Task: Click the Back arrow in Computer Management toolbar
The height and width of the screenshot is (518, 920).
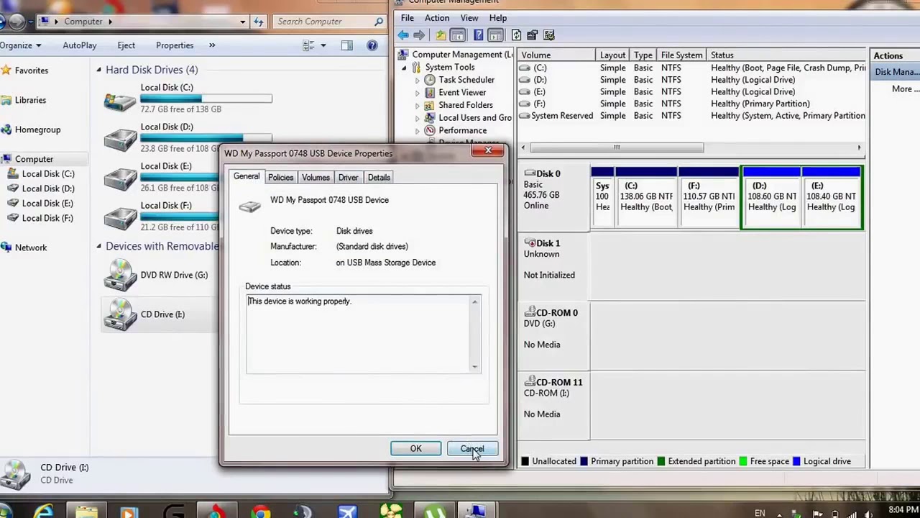Action: pos(403,35)
